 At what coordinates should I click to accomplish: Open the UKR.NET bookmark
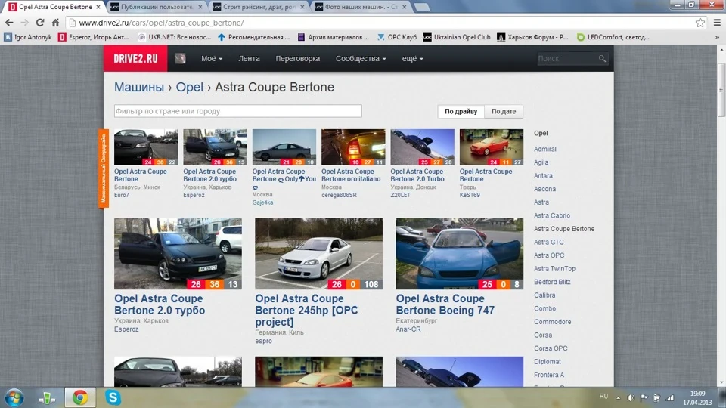tap(174, 37)
